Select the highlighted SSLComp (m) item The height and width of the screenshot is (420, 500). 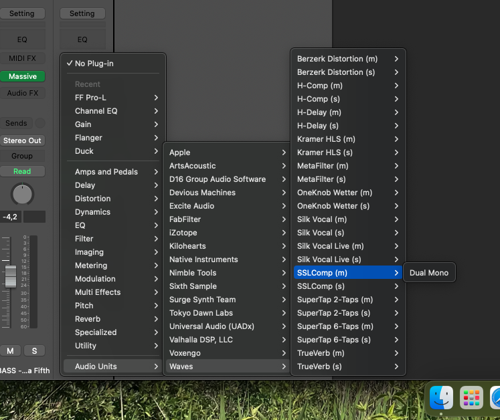(x=348, y=273)
